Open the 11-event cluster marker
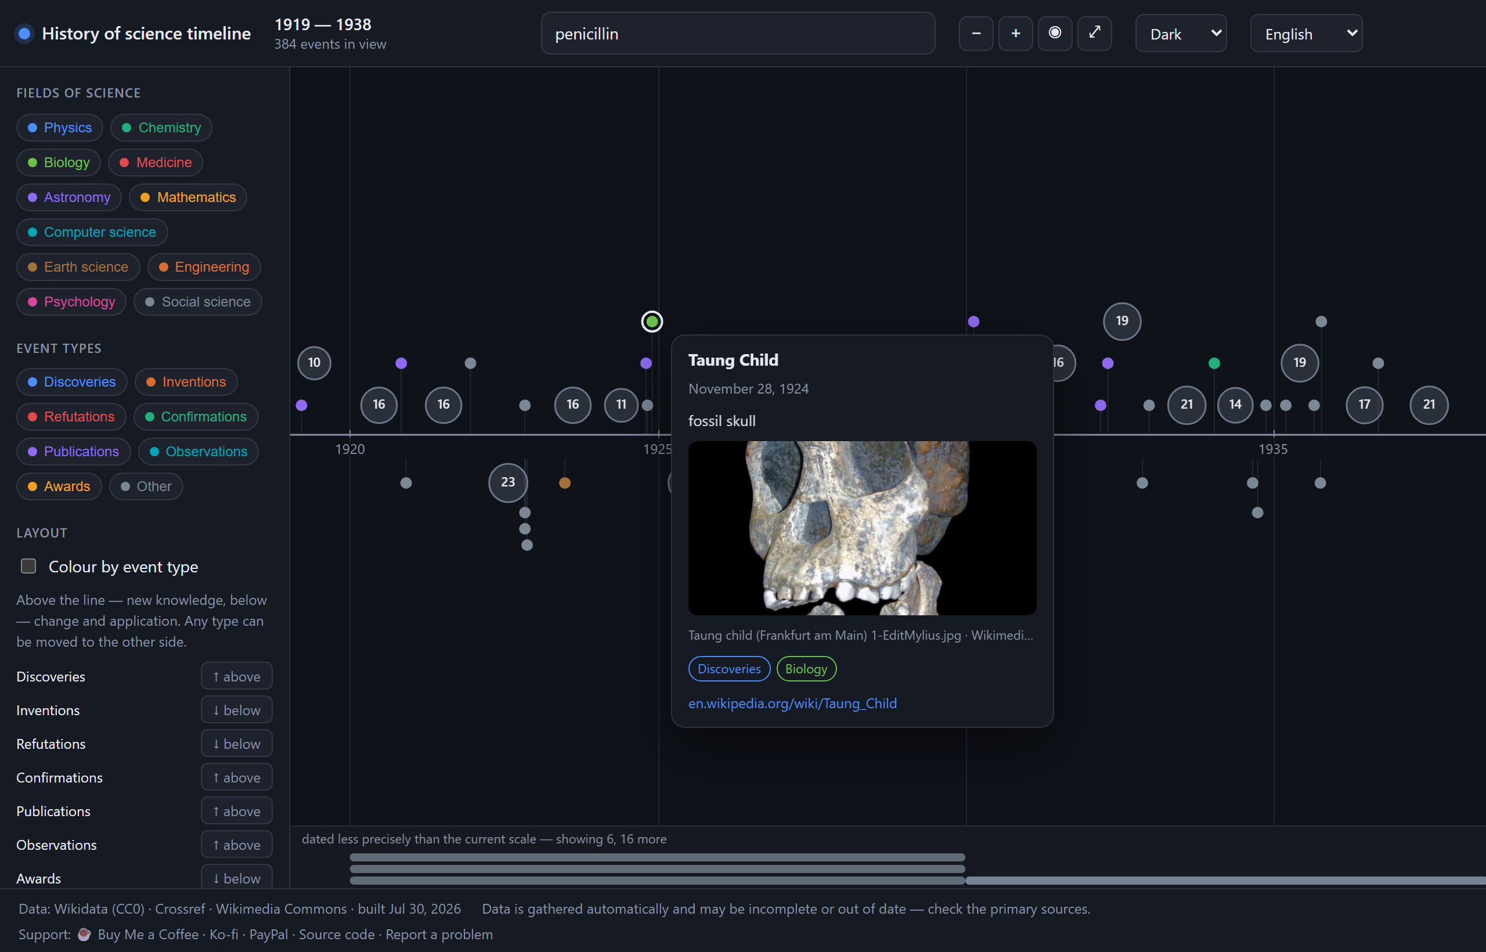This screenshot has height=952, width=1486. pyautogui.click(x=621, y=405)
